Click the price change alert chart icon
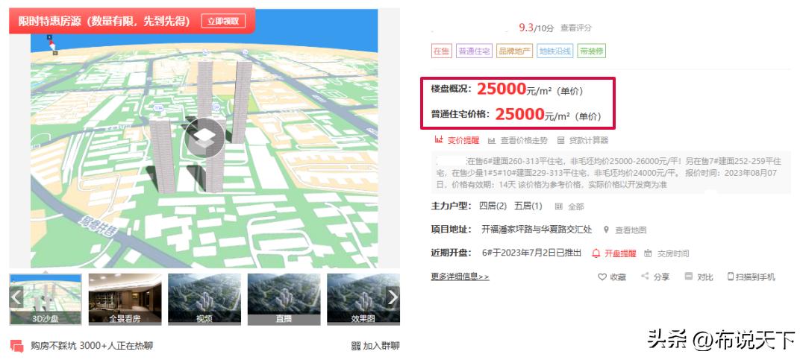This screenshot has height=360, width=806. coord(439,139)
